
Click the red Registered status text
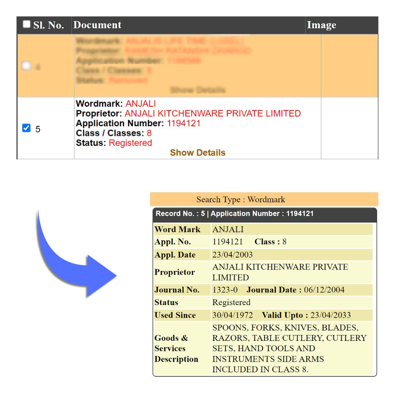click(130, 143)
